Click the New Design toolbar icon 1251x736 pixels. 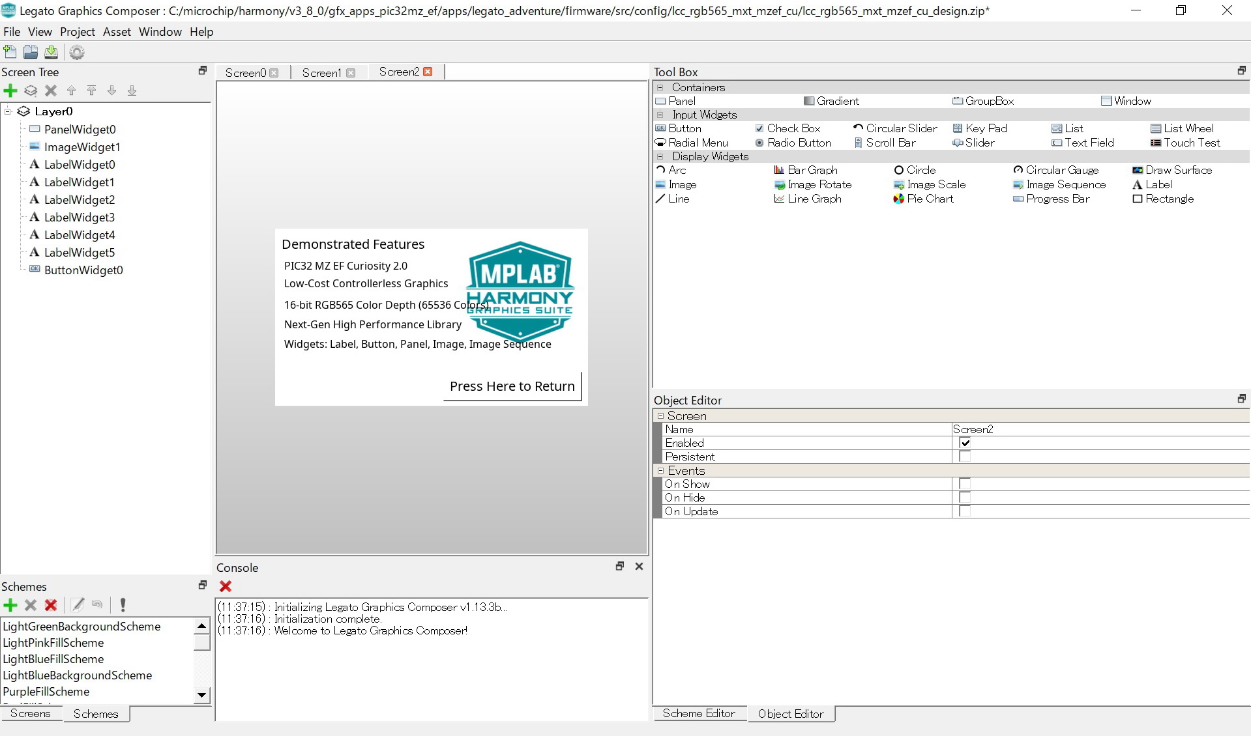pos(10,52)
